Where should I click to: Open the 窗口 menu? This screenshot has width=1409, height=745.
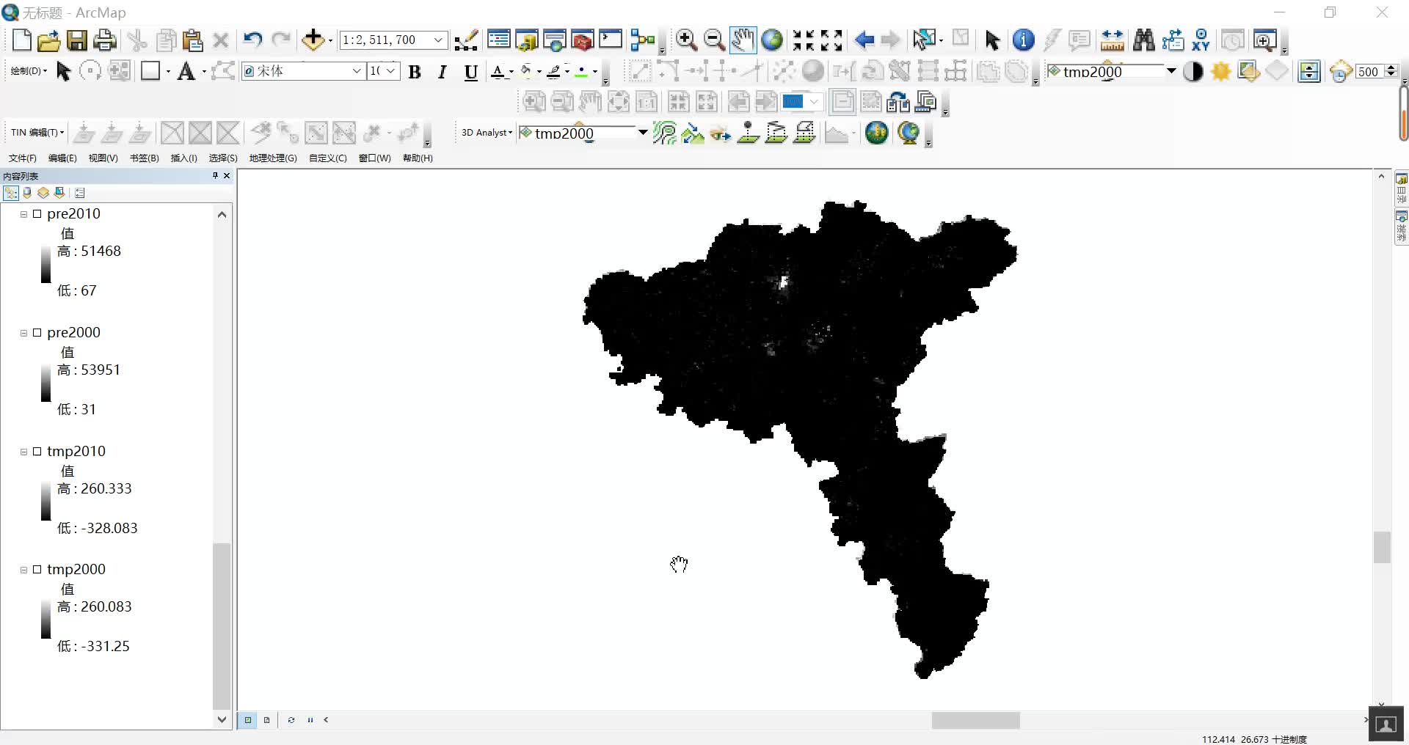click(374, 158)
